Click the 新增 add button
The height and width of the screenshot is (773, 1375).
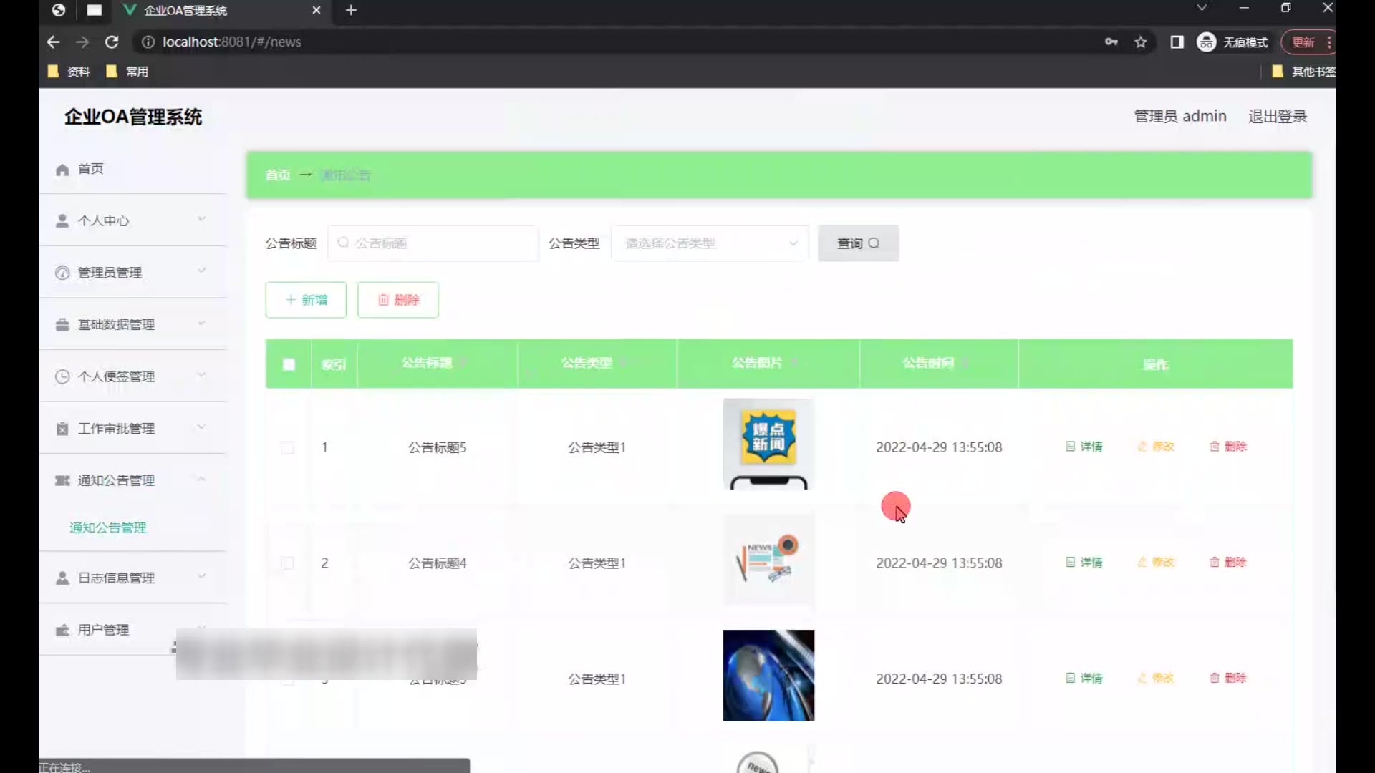pyautogui.click(x=306, y=300)
